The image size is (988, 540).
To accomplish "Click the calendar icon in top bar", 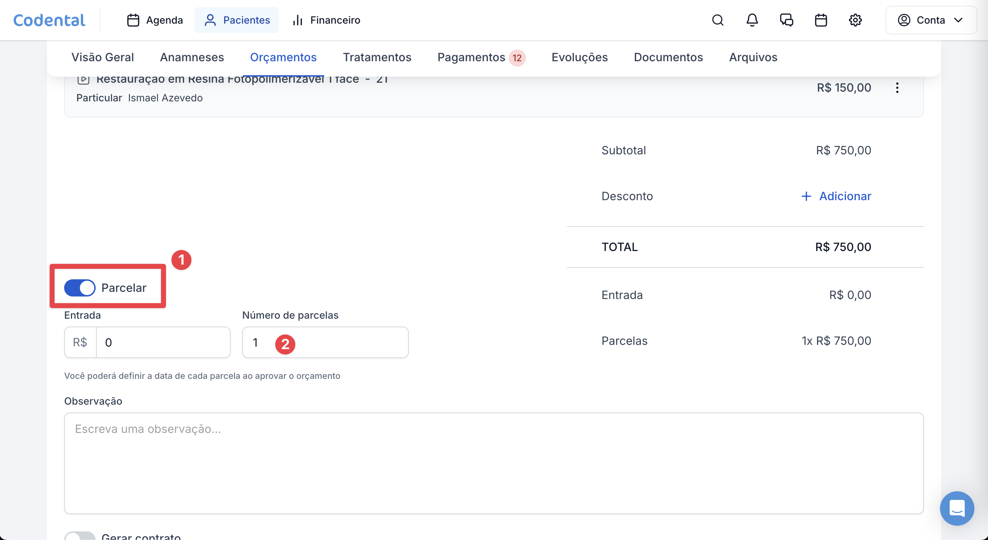I will [x=821, y=20].
